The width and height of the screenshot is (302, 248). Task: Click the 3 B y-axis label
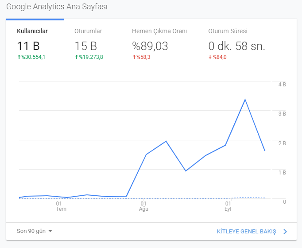(x=282, y=114)
